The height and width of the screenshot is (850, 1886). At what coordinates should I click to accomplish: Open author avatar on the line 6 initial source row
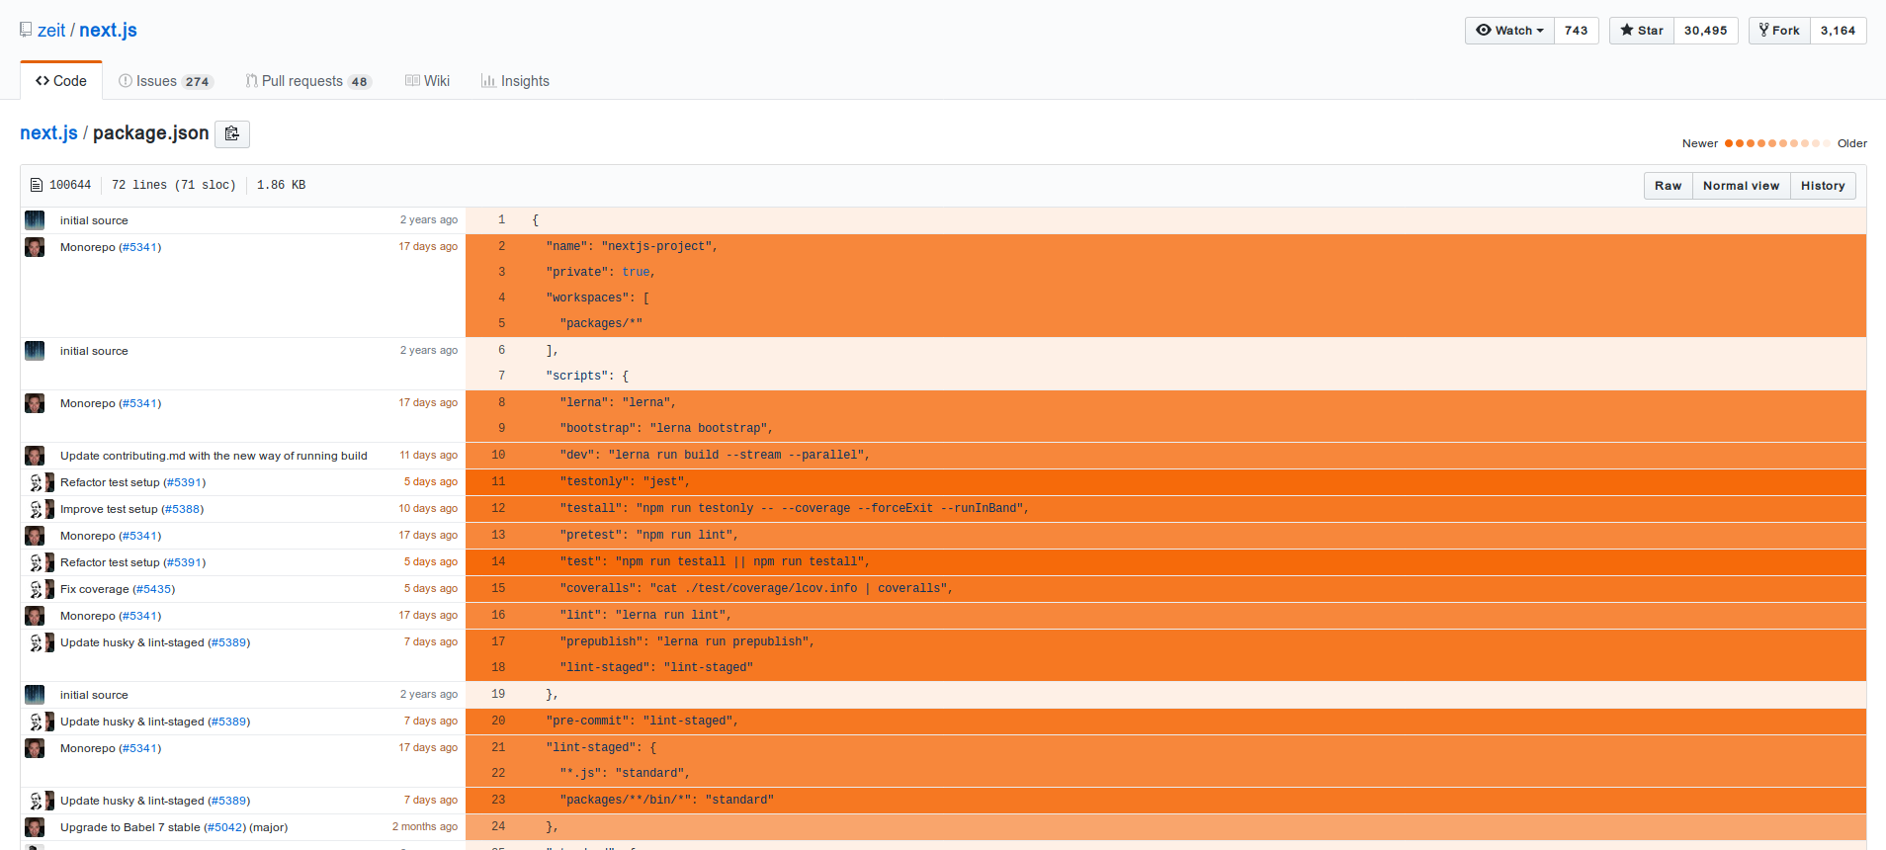pos(35,351)
